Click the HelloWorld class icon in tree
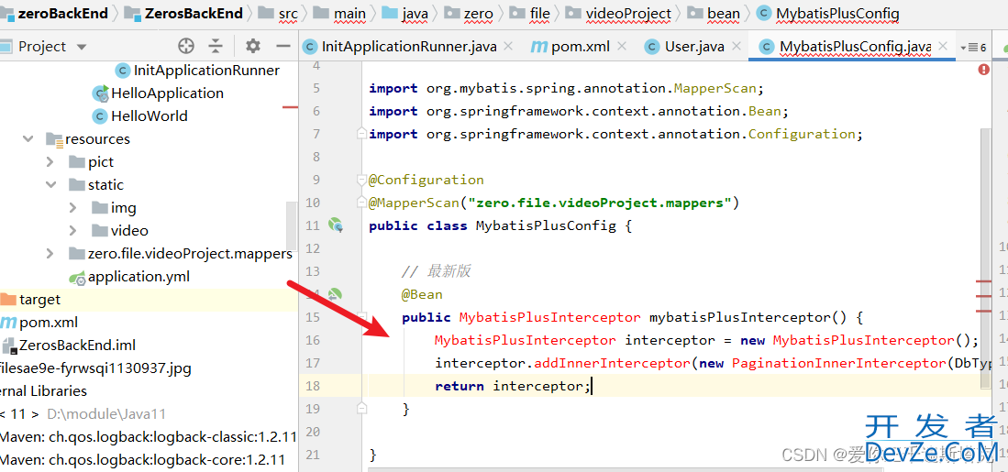 [100, 116]
